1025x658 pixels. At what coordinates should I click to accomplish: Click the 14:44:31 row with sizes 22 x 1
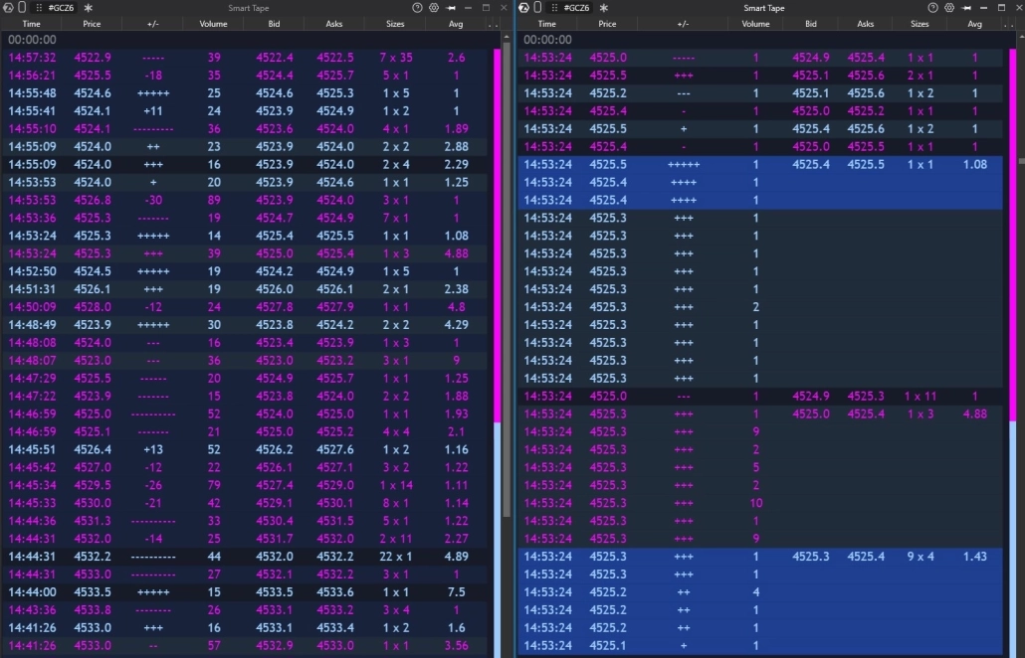pos(245,557)
